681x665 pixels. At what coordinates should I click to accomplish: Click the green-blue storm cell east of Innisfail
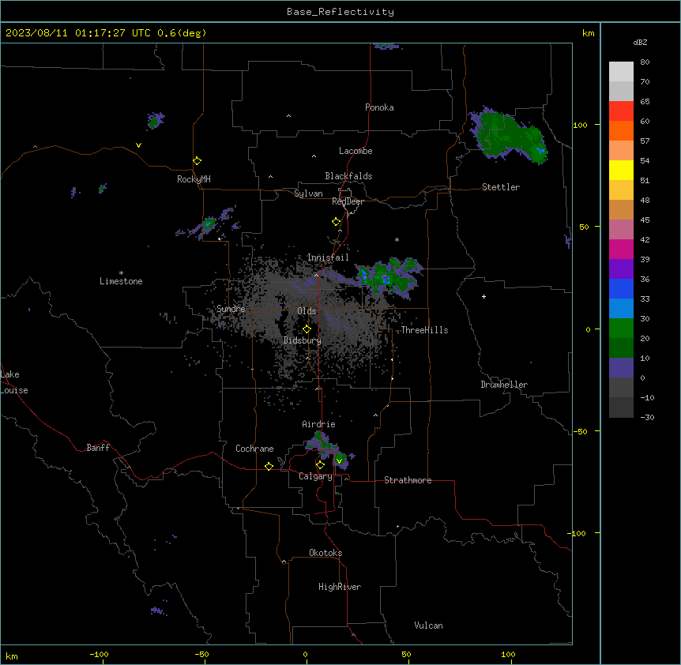(389, 276)
